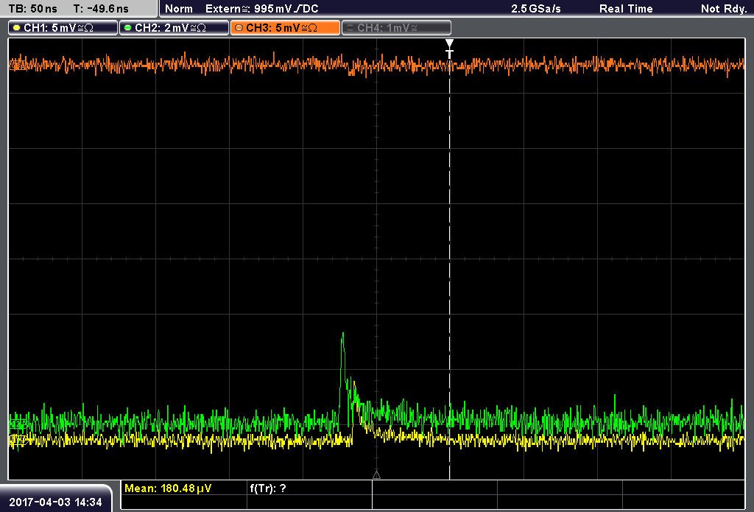Click the orange CH3 ground level marker
Image resolution: width=754 pixels, height=512 pixels.
click(18, 65)
